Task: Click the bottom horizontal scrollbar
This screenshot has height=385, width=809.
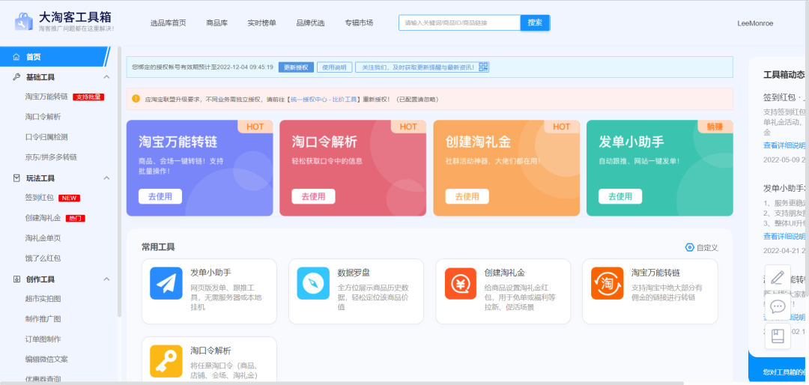Action: coord(342,383)
